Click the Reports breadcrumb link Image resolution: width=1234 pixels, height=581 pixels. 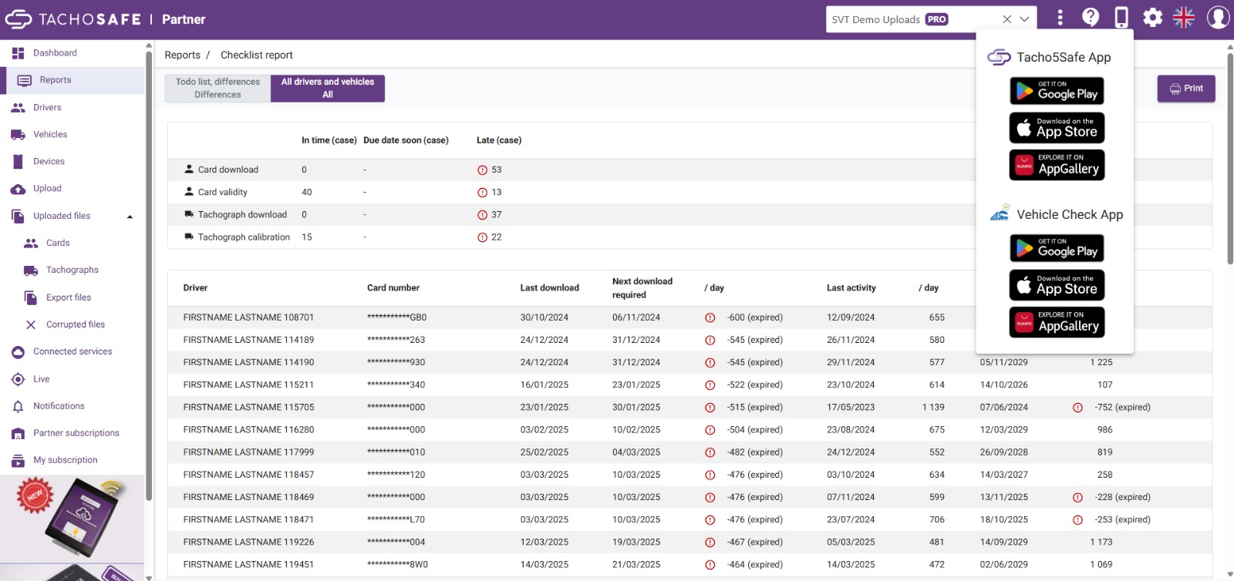point(182,55)
